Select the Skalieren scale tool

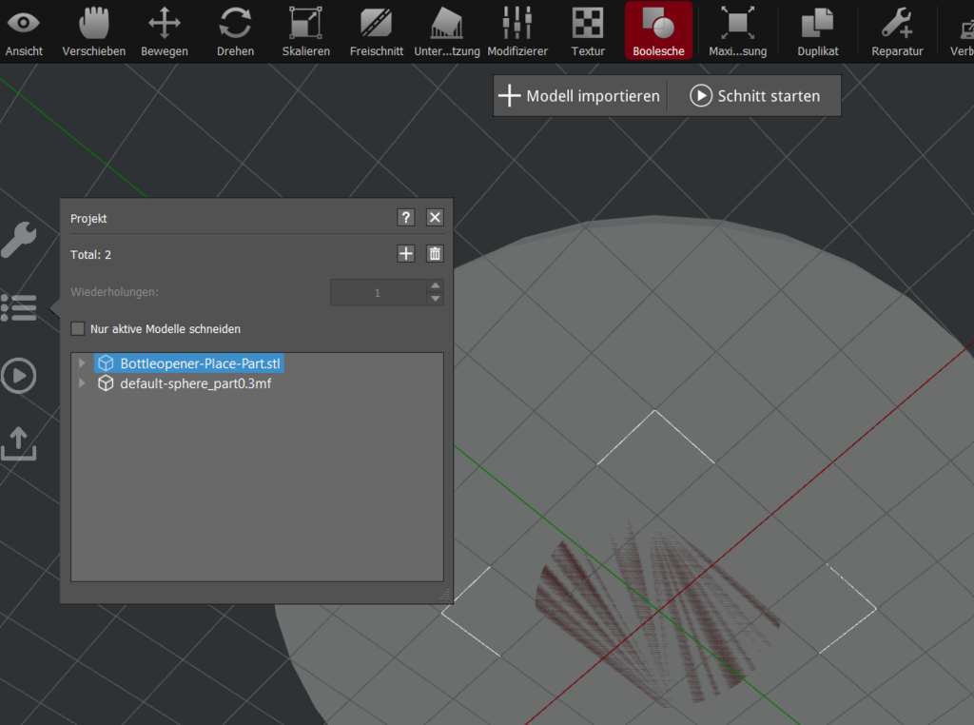coord(305,30)
